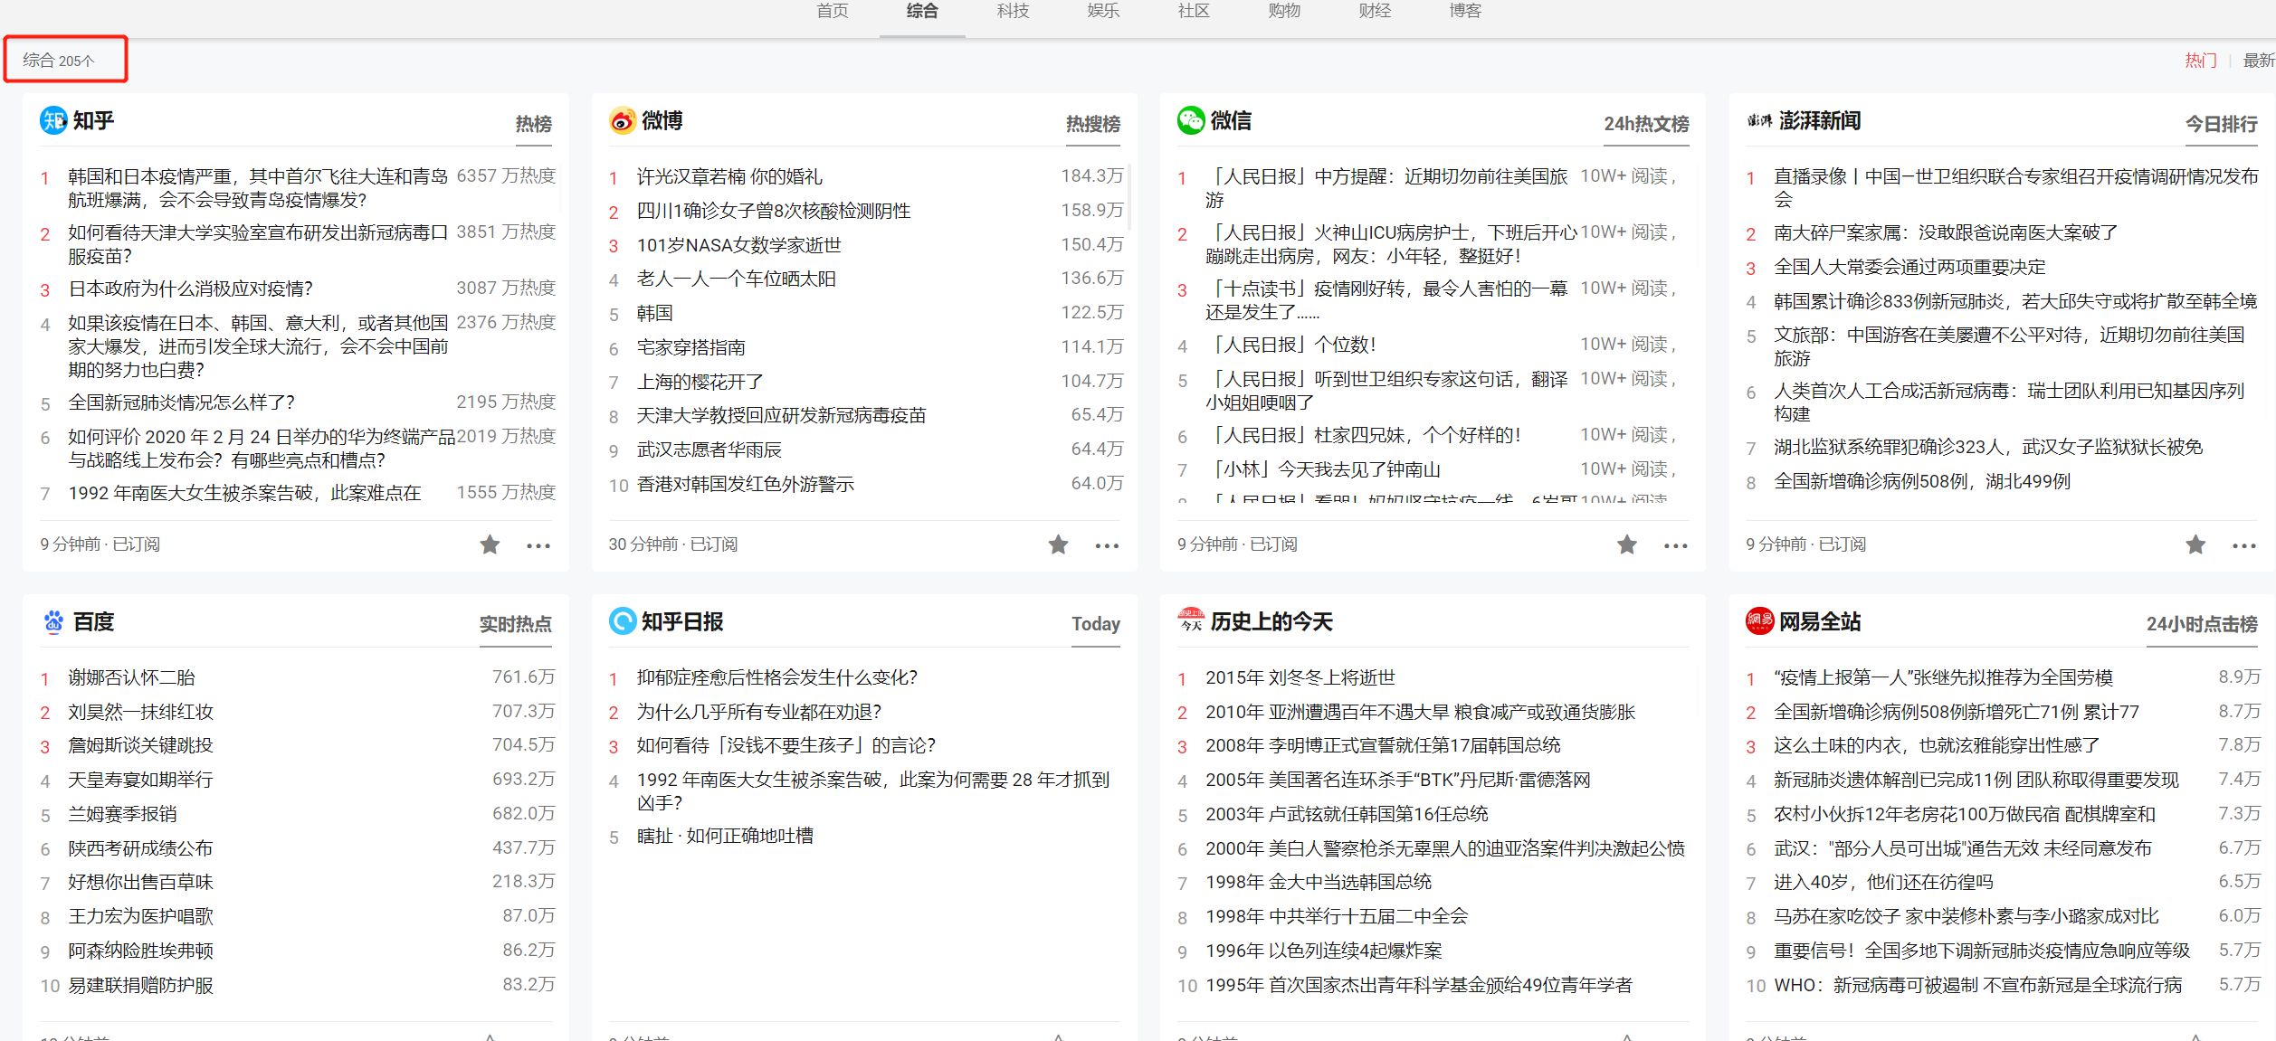2276x1041 pixels.
Task: Click the 微博 card title
Action: [x=662, y=120]
